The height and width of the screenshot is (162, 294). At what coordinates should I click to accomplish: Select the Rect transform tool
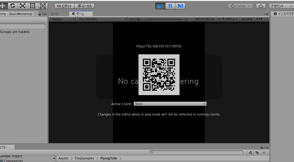32,6
